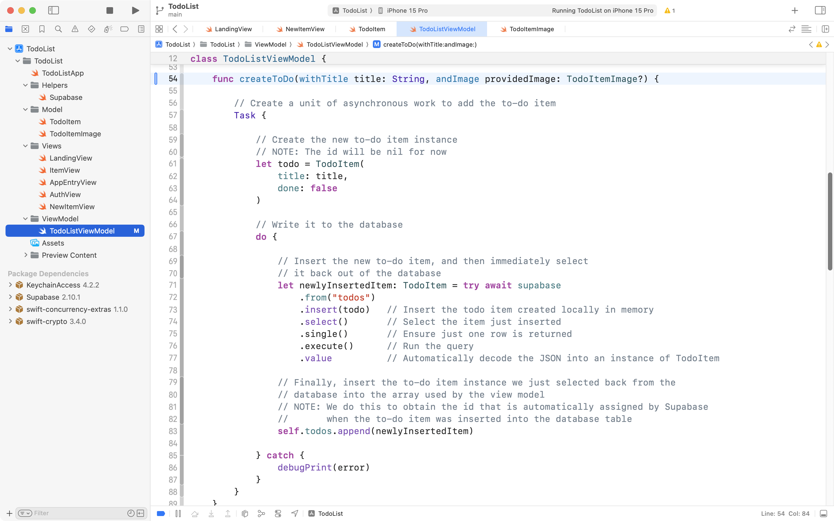
Task: Open the Test navigator
Action: pos(91,29)
